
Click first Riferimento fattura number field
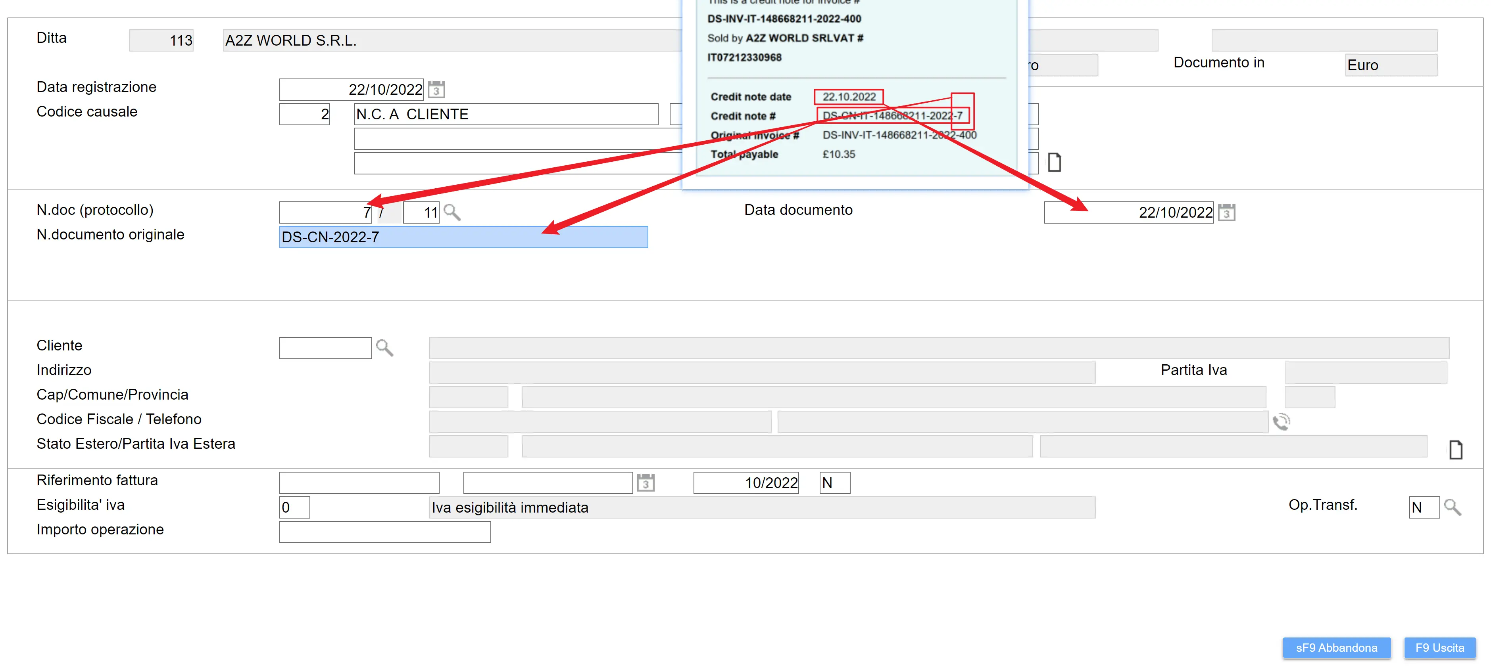coord(359,483)
